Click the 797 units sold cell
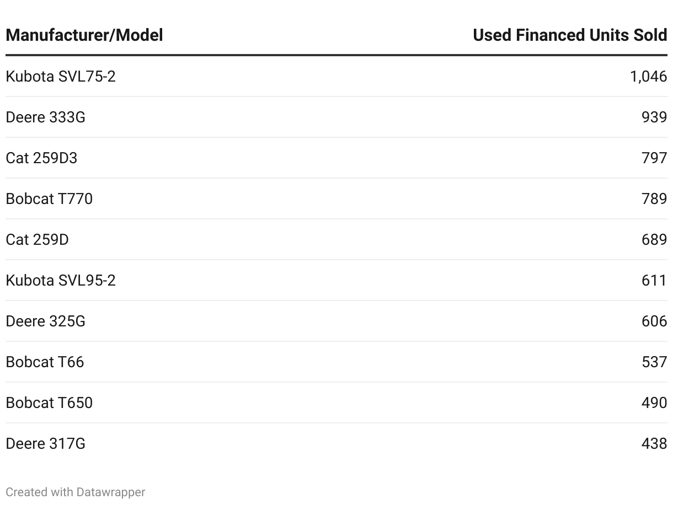The width and height of the screenshot is (673, 505). (654, 158)
